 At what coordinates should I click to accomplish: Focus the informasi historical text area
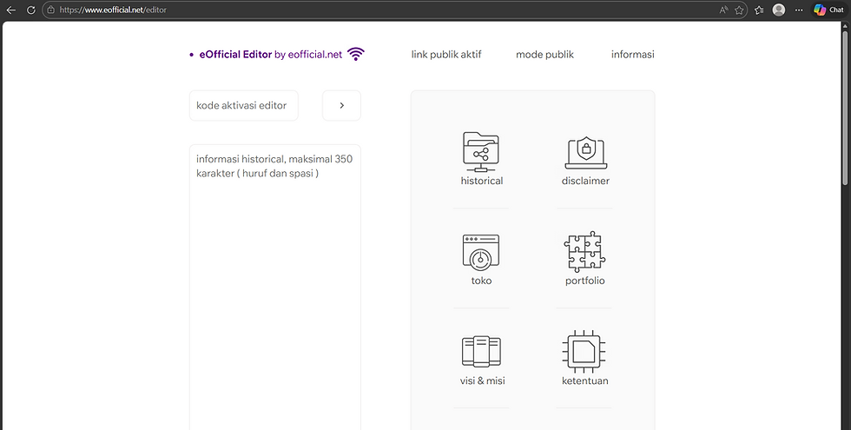pos(275,288)
